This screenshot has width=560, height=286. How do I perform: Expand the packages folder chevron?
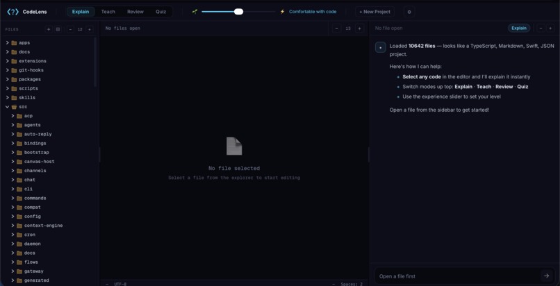[7, 79]
